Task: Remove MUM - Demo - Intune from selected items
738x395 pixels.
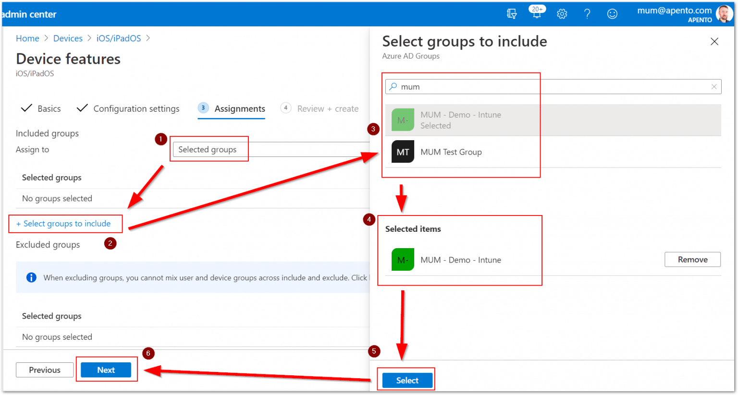Action: (692, 259)
